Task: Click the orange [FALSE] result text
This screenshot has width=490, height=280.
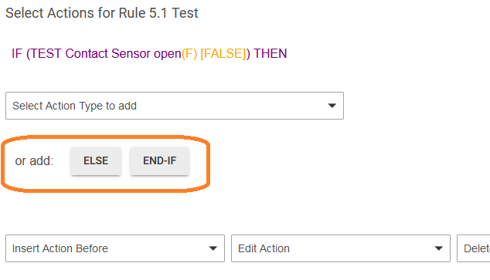Action: click(x=223, y=54)
